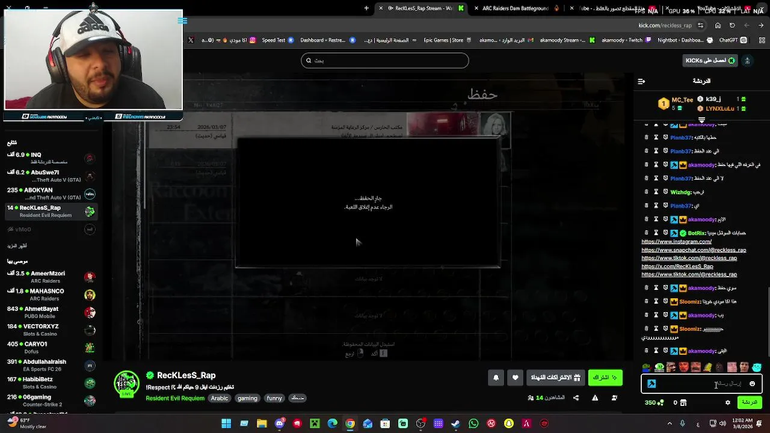Click the funny tag under stream title
This screenshot has height=433, width=770.
click(x=274, y=398)
